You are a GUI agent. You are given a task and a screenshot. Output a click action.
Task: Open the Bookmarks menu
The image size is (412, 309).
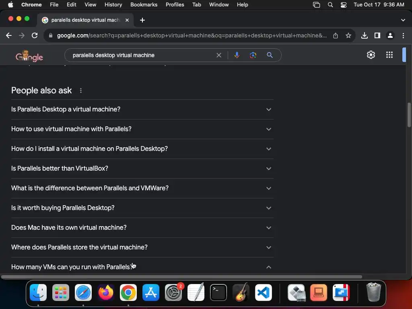coord(144,5)
